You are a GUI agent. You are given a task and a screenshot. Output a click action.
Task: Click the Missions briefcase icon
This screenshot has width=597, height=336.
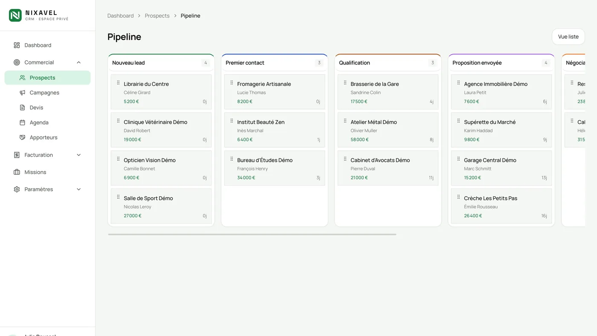click(x=17, y=172)
